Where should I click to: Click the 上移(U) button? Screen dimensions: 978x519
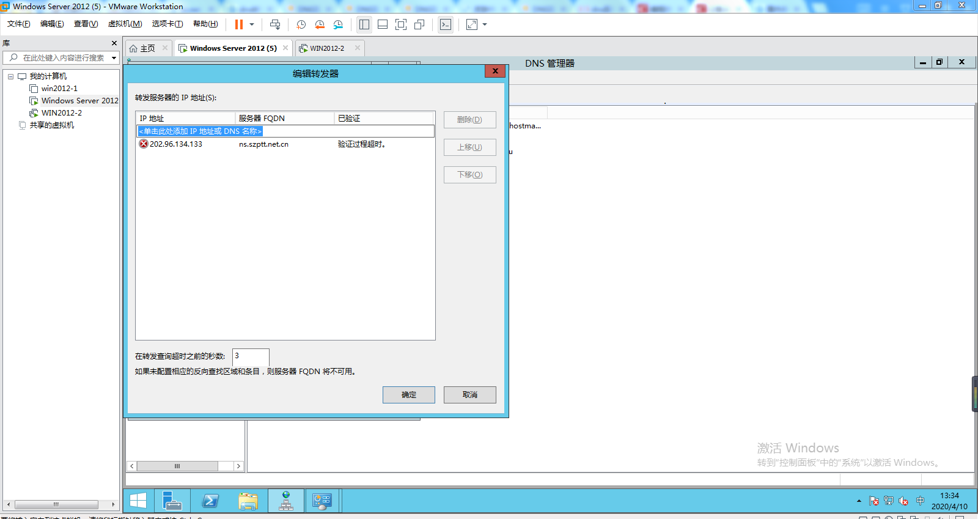pyautogui.click(x=469, y=147)
